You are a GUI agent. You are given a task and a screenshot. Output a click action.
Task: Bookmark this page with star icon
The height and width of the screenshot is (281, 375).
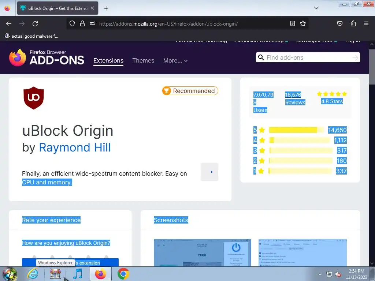(303, 23)
